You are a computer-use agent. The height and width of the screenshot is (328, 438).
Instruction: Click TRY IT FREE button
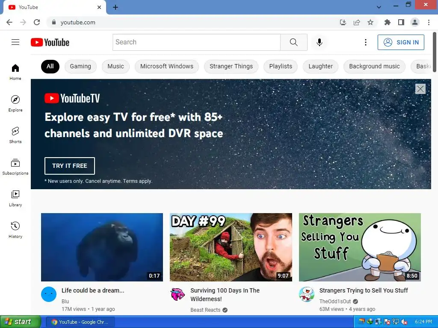(x=70, y=166)
